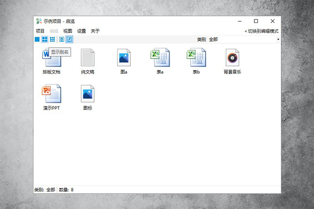Click the 图标 file name label
The width and height of the screenshot is (314, 209).
click(87, 108)
